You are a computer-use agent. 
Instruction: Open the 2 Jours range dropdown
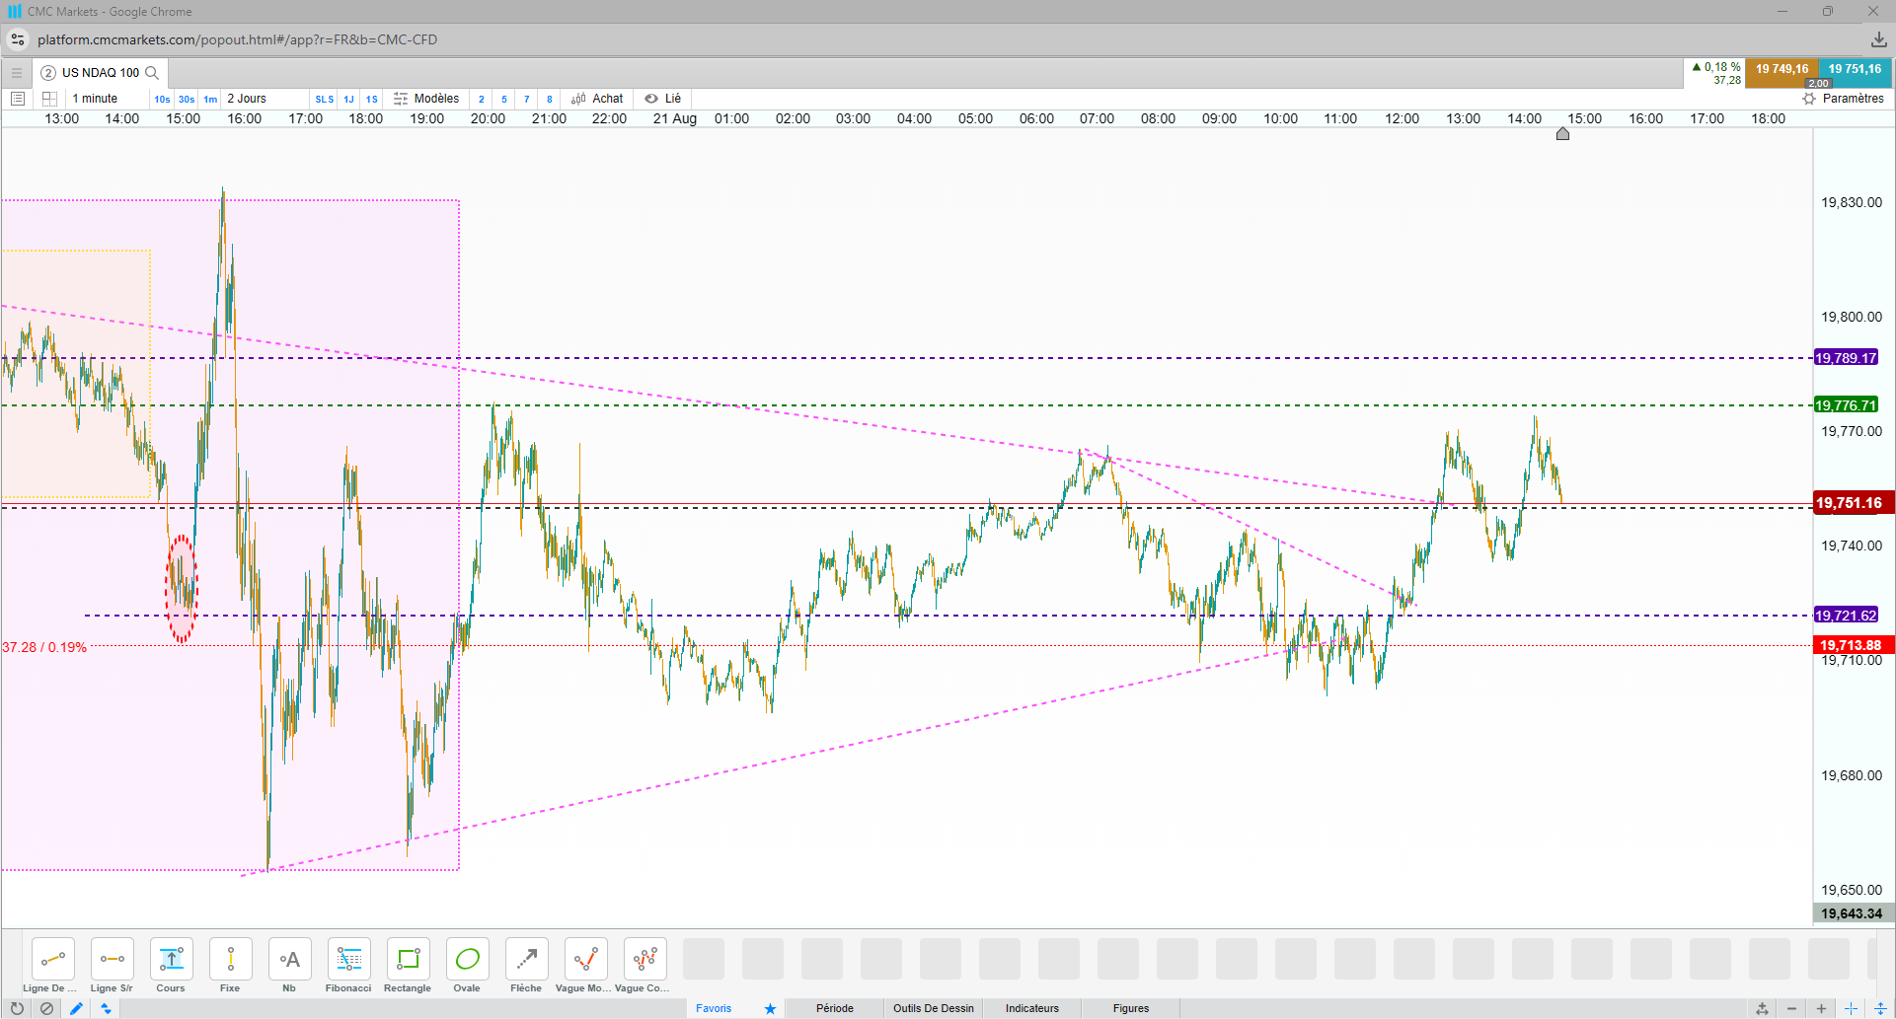point(247,99)
